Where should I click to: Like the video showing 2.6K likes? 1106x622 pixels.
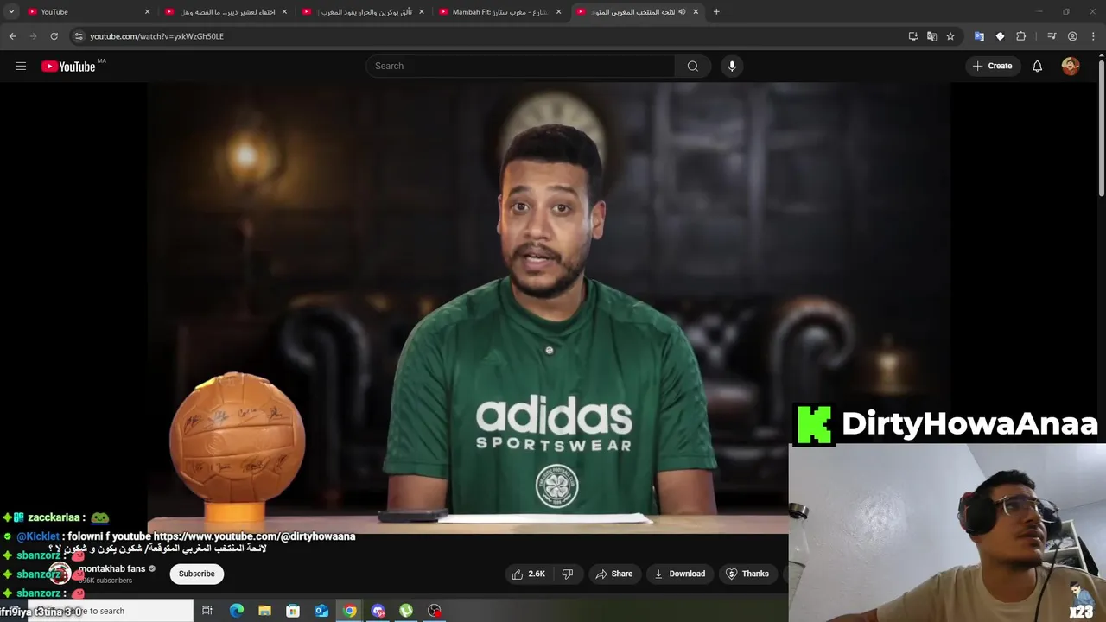[x=529, y=574]
